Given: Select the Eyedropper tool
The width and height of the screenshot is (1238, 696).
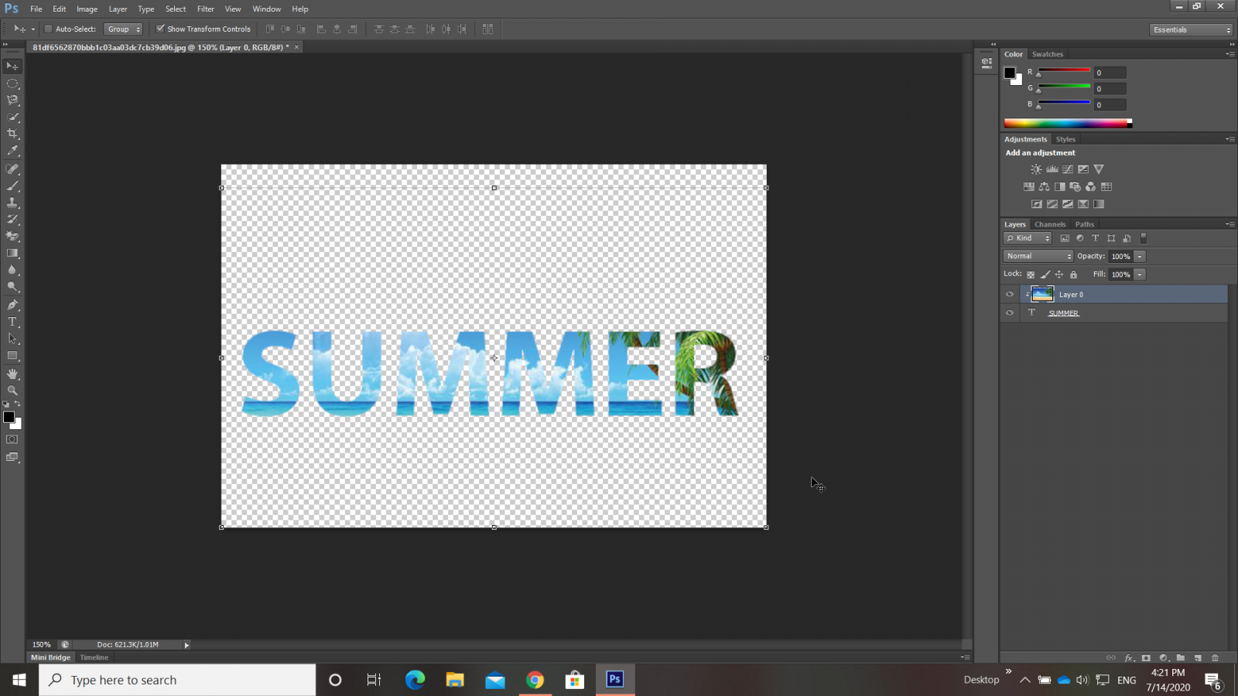Looking at the screenshot, I should [x=12, y=151].
